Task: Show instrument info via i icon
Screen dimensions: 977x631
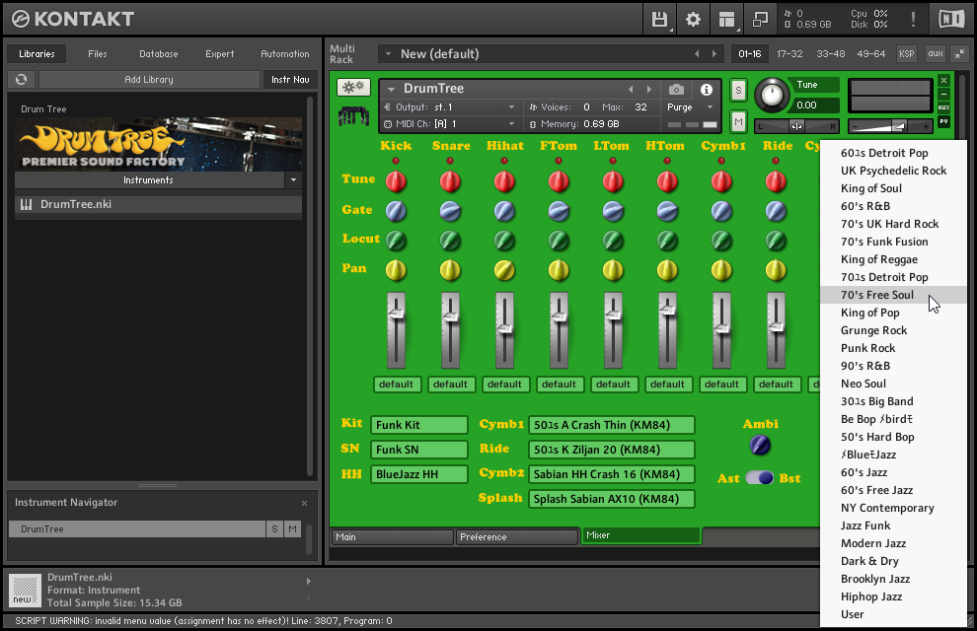Action: (x=706, y=90)
